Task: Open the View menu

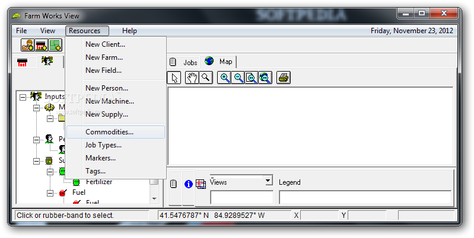Action: pyautogui.click(x=48, y=31)
